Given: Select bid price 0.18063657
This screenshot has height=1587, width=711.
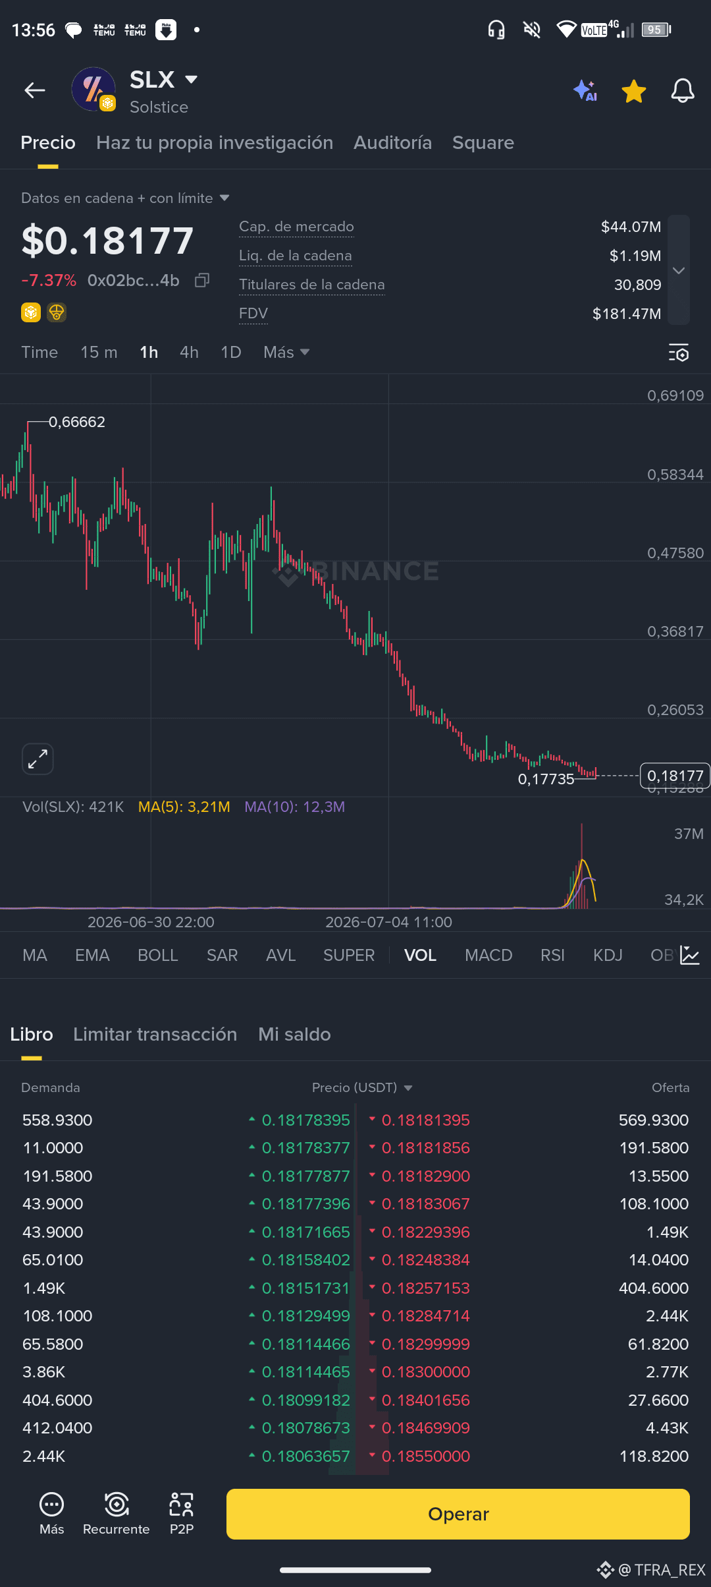Looking at the screenshot, I should (x=306, y=1456).
